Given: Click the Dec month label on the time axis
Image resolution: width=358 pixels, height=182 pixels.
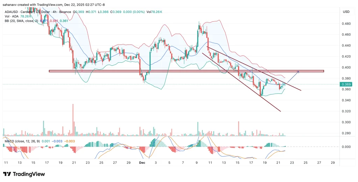Looking at the screenshot, I should [x=142, y=163].
